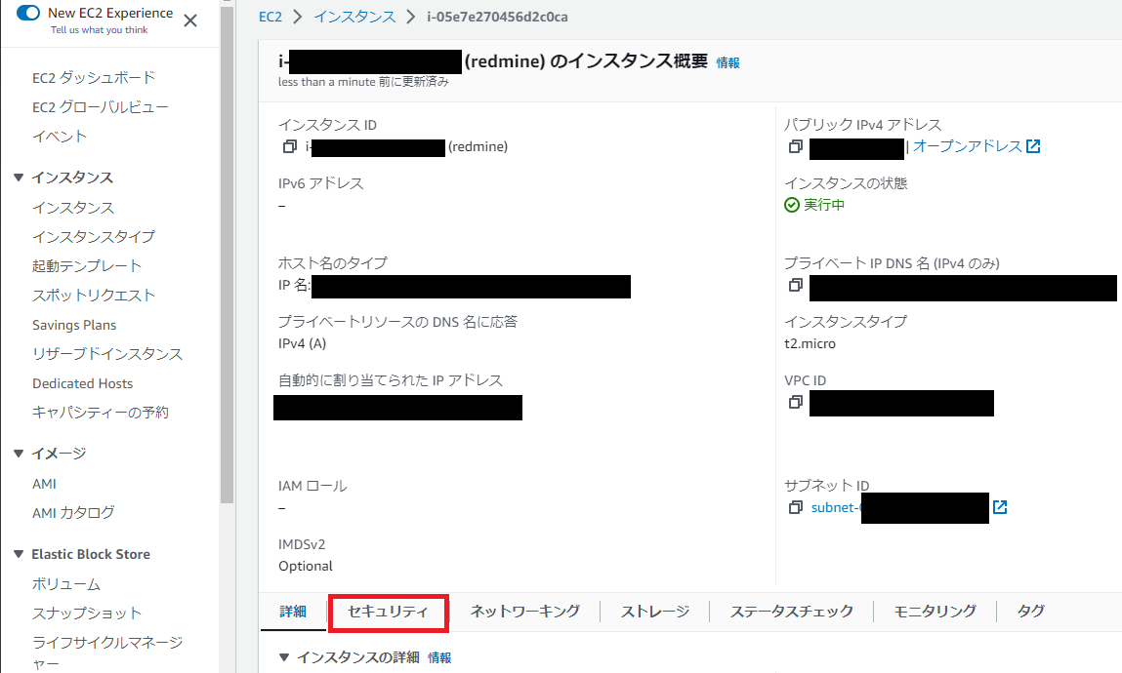Copy the public IPv4 address
1122x673 pixels.
click(795, 147)
